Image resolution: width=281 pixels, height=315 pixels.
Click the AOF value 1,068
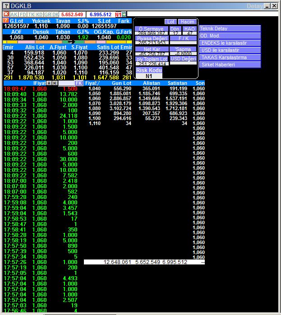(x=16, y=37)
